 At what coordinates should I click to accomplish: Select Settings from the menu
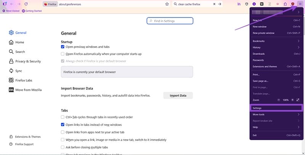274,108
